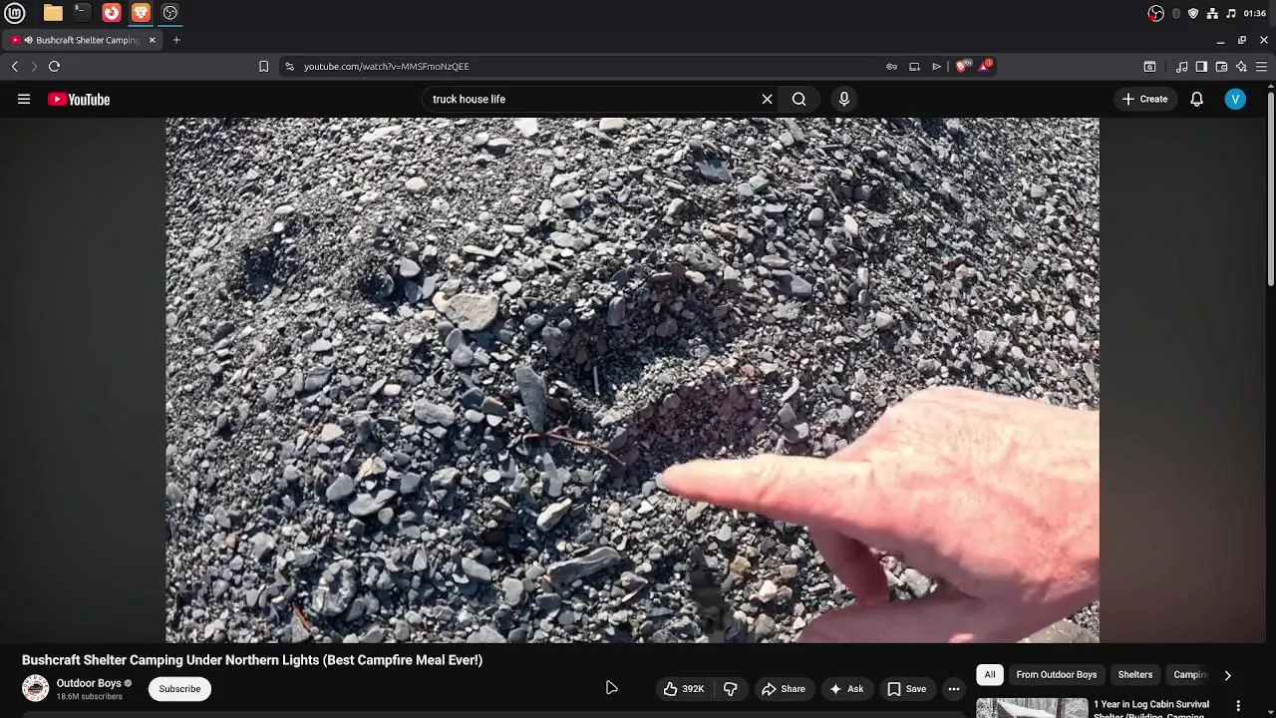Open the account avatar menu

[x=1235, y=99]
